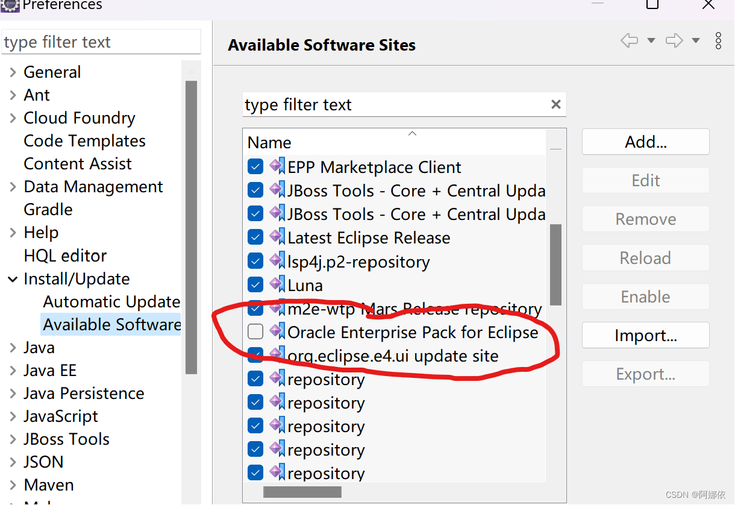Click the forward navigation arrow icon
The height and width of the screenshot is (505, 735).
[674, 40]
